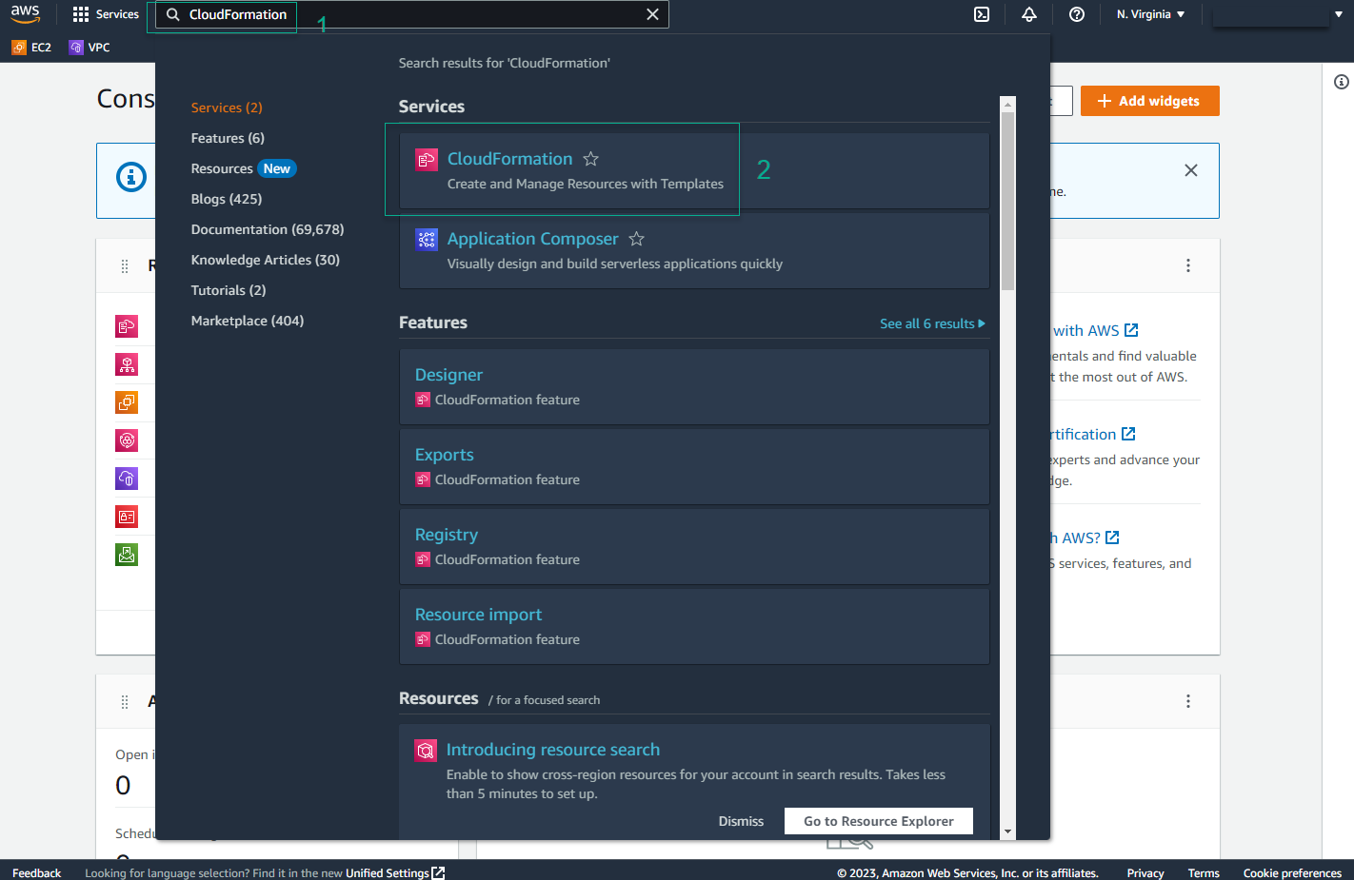Viewport: 1354px width, 880px height.
Task: Click the Introducing resource search heading
Action: 552,750
